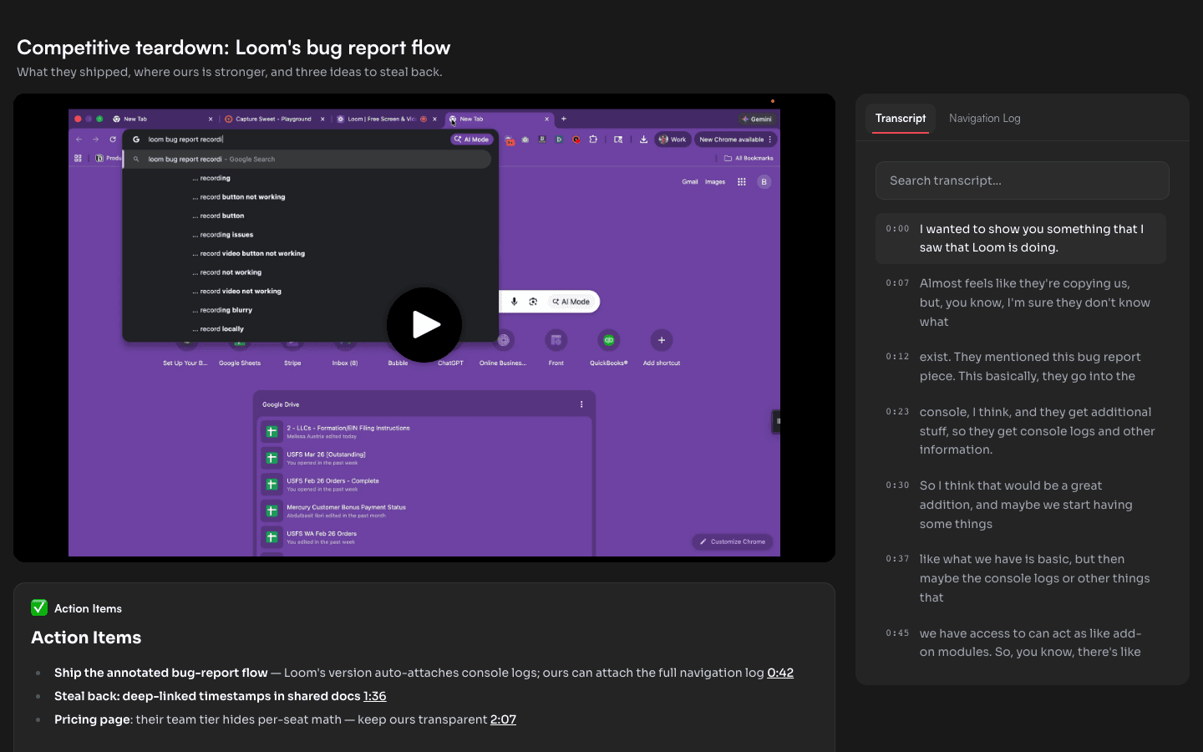Click the new tab plus icon in the video frame
1203x752 pixels.
pos(564,119)
